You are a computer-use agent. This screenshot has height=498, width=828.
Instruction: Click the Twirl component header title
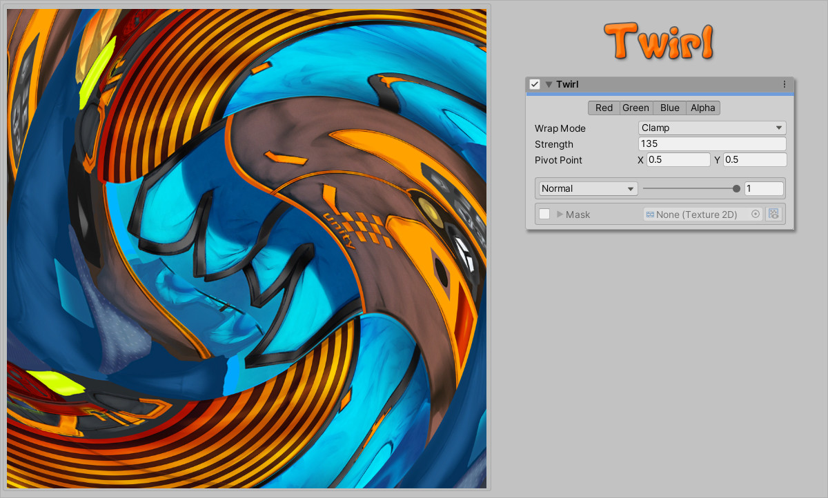pyautogui.click(x=567, y=84)
